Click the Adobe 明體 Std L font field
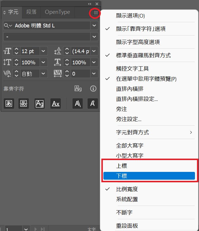This screenshot has width=199, height=231. pos(47,25)
